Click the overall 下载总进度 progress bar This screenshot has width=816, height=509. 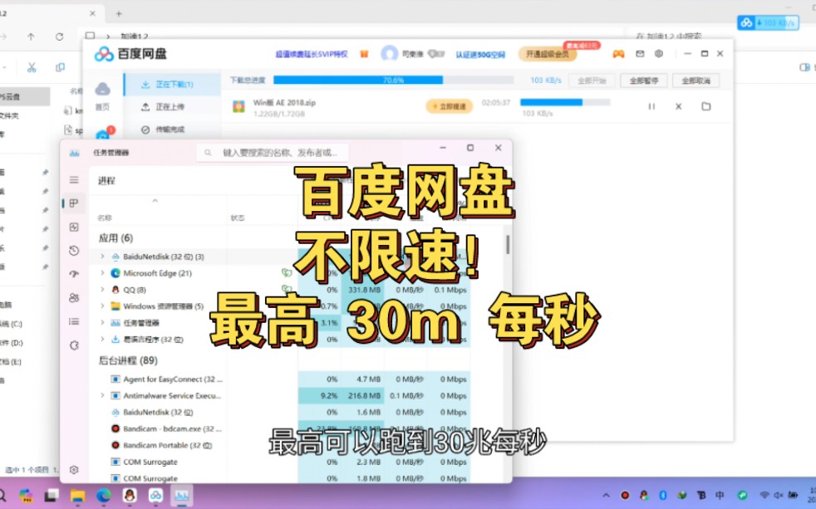pos(393,80)
